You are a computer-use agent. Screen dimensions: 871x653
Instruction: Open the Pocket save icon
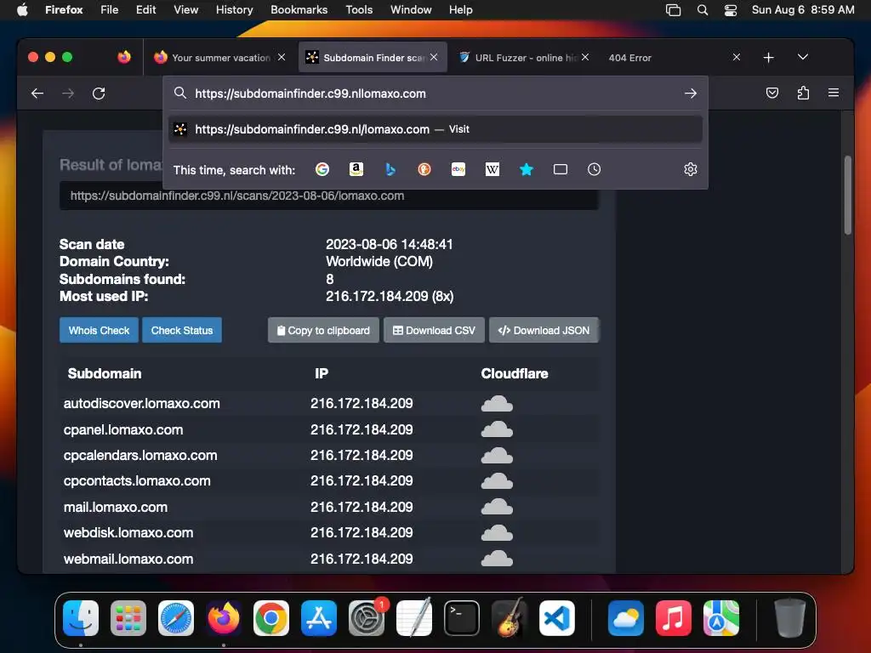[772, 93]
